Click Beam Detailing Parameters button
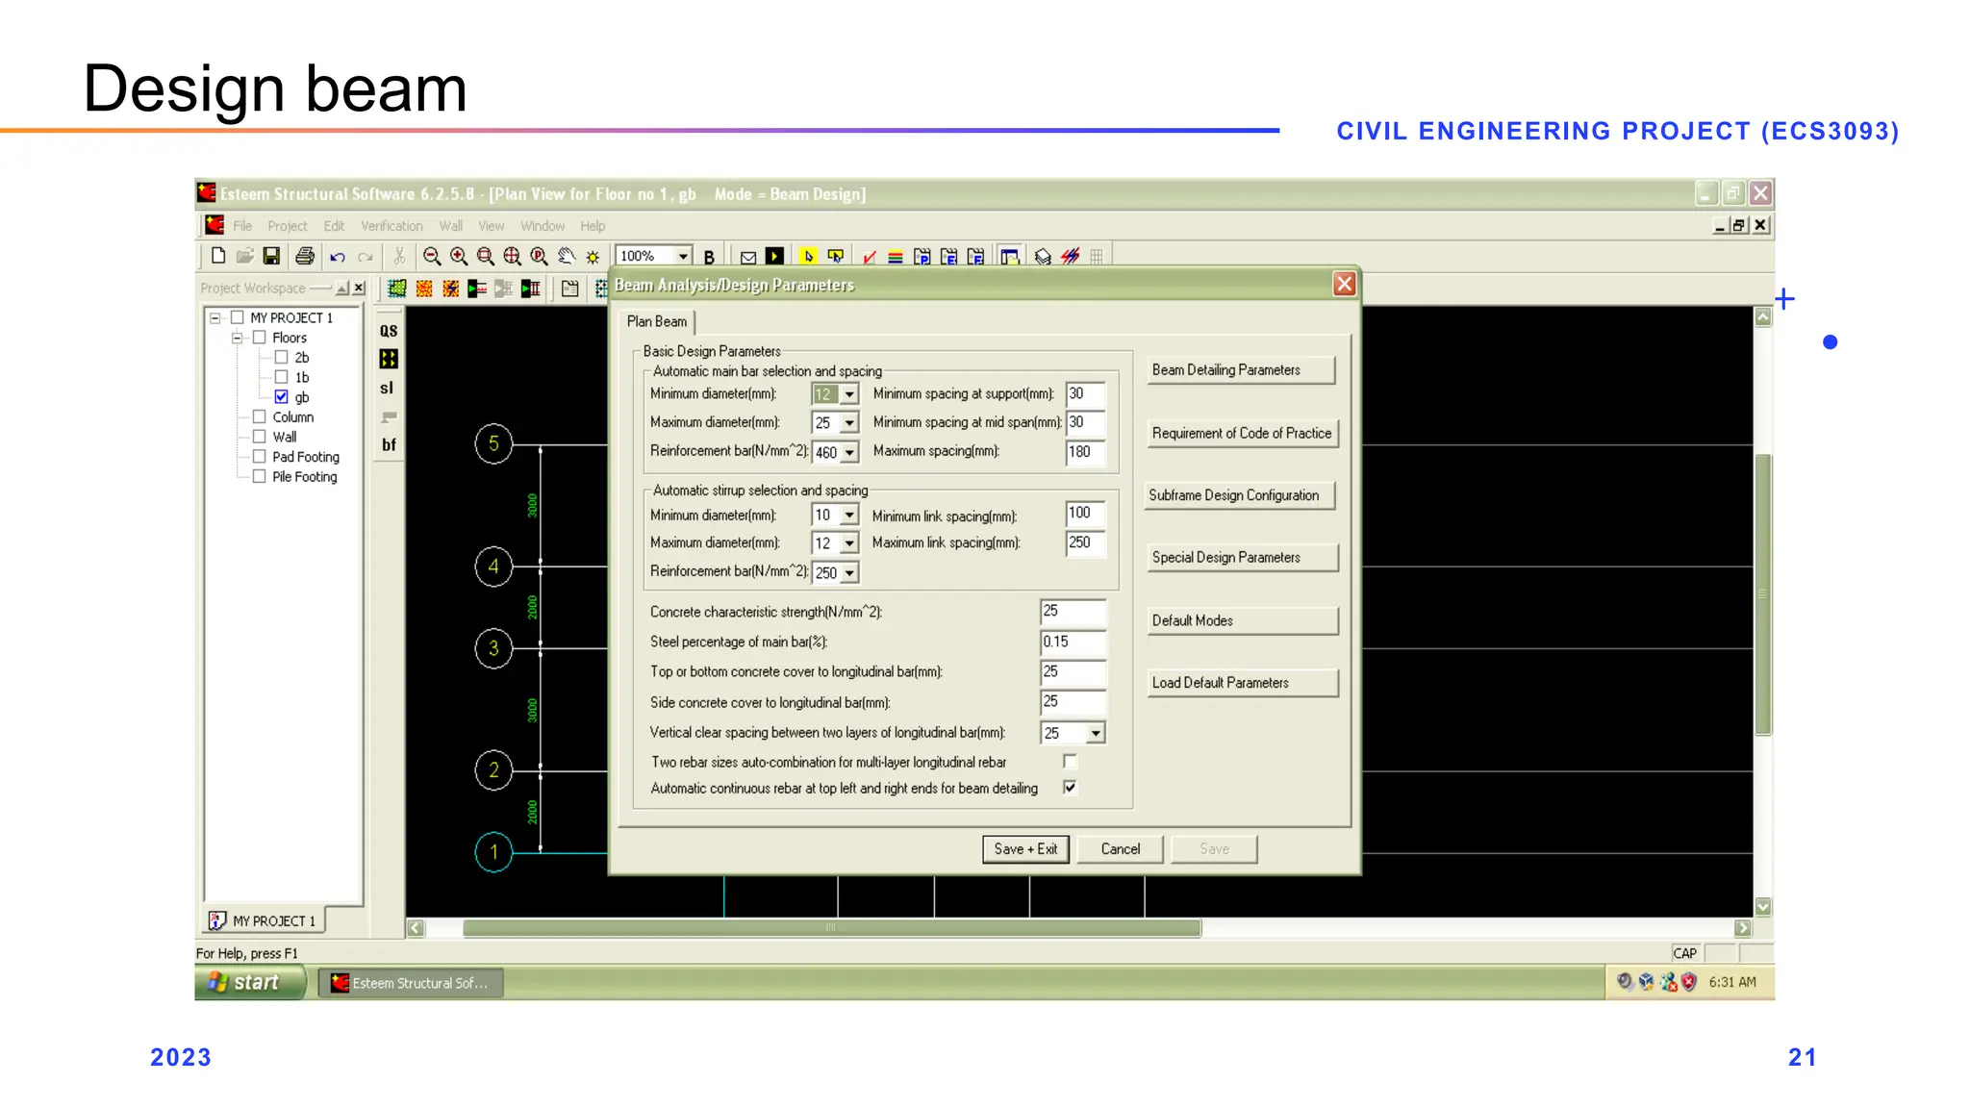The width and height of the screenshot is (1970, 1108). point(1241,370)
